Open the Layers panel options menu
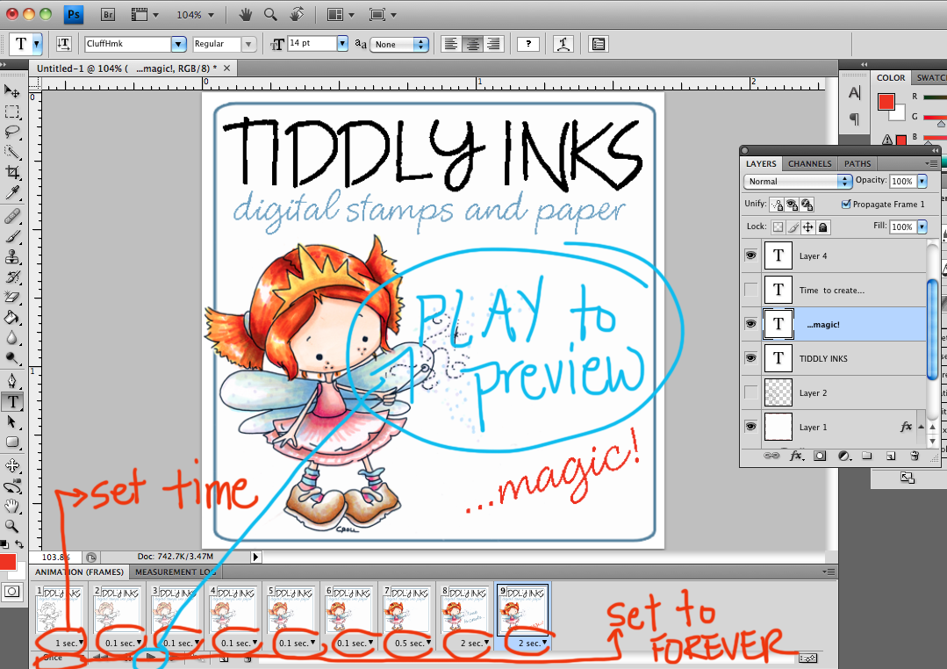The image size is (947, 669). click(x=930, y=164)
